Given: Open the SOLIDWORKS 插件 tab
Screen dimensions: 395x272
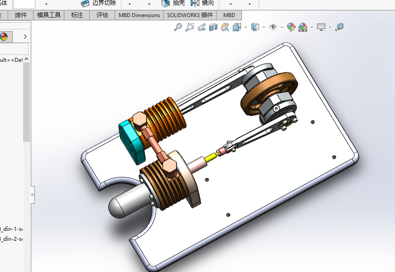Looking at the screenshot, I should (x=190, y=15).
